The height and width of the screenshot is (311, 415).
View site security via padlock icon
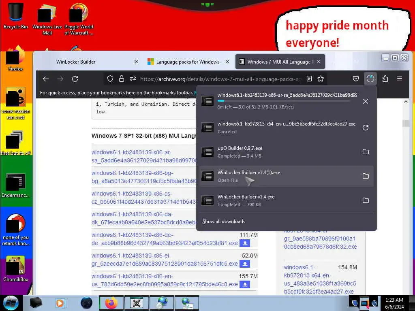(122, 79)
